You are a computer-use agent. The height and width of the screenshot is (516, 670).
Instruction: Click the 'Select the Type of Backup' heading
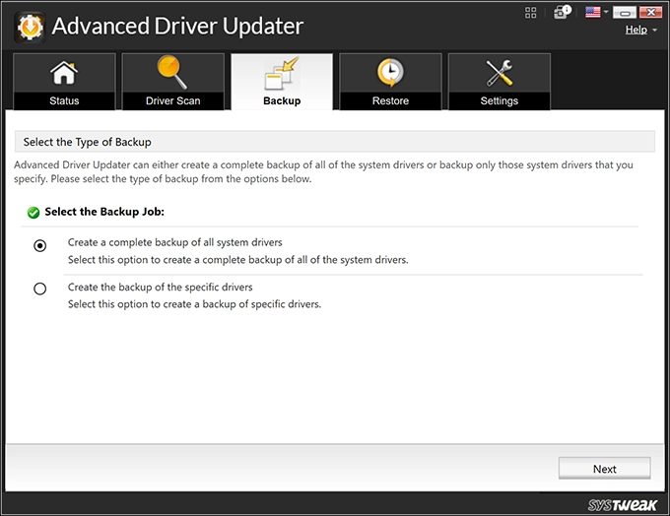coord(87,142)
